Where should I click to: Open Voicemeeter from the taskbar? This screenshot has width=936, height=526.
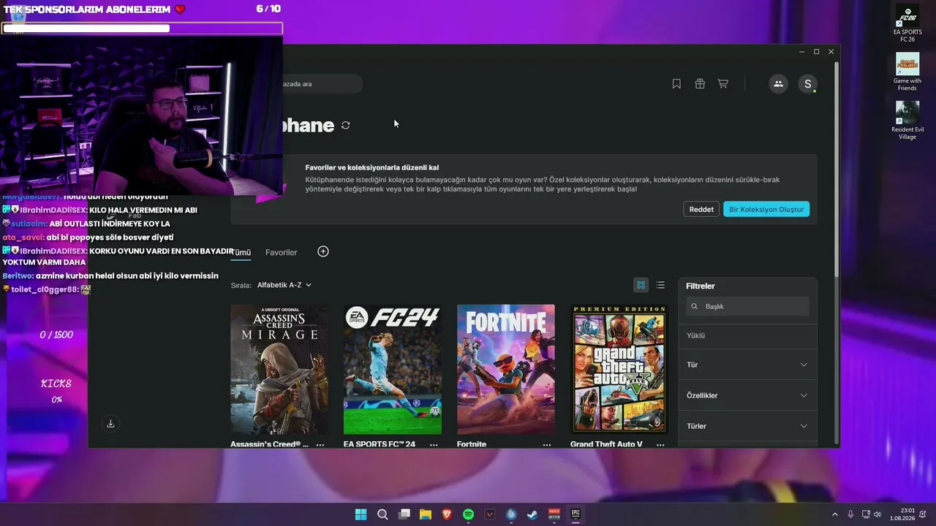pyautogui.click(x=554, y=514)
